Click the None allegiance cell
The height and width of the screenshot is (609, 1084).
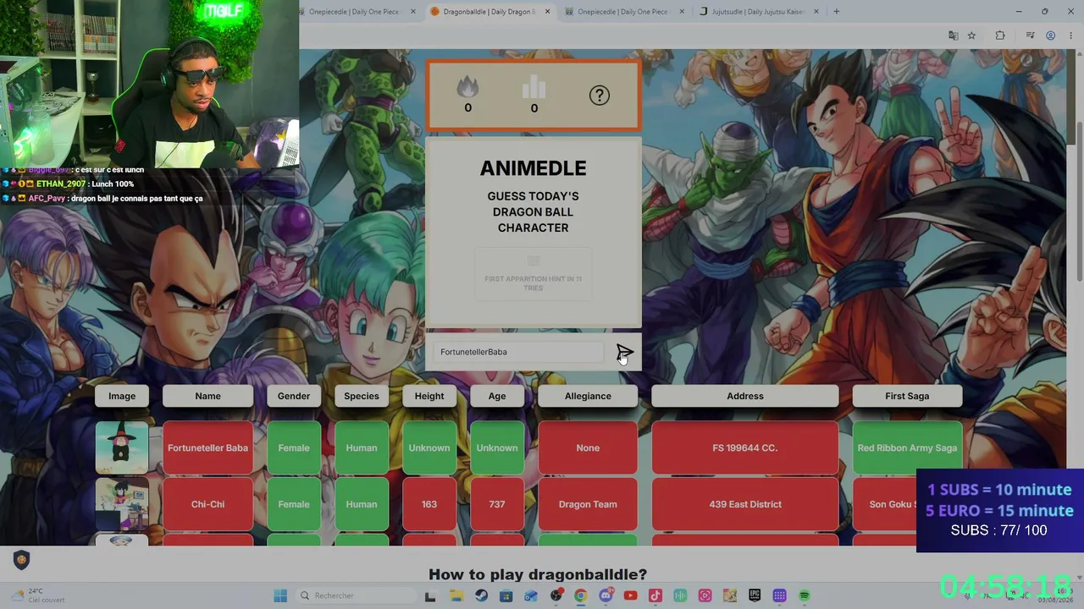pos(588,447)
